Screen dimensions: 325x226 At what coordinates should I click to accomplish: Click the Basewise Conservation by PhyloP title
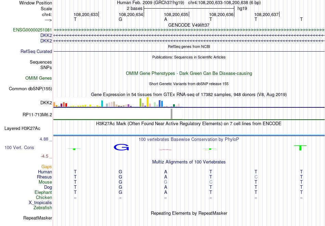coord(189,139)
